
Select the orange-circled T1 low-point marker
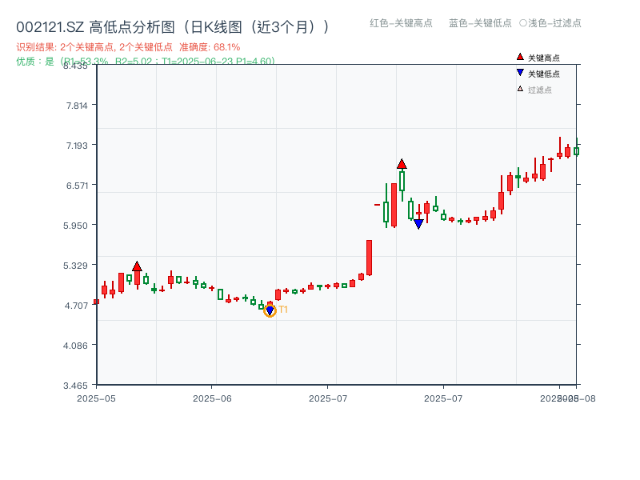[270, 311]
